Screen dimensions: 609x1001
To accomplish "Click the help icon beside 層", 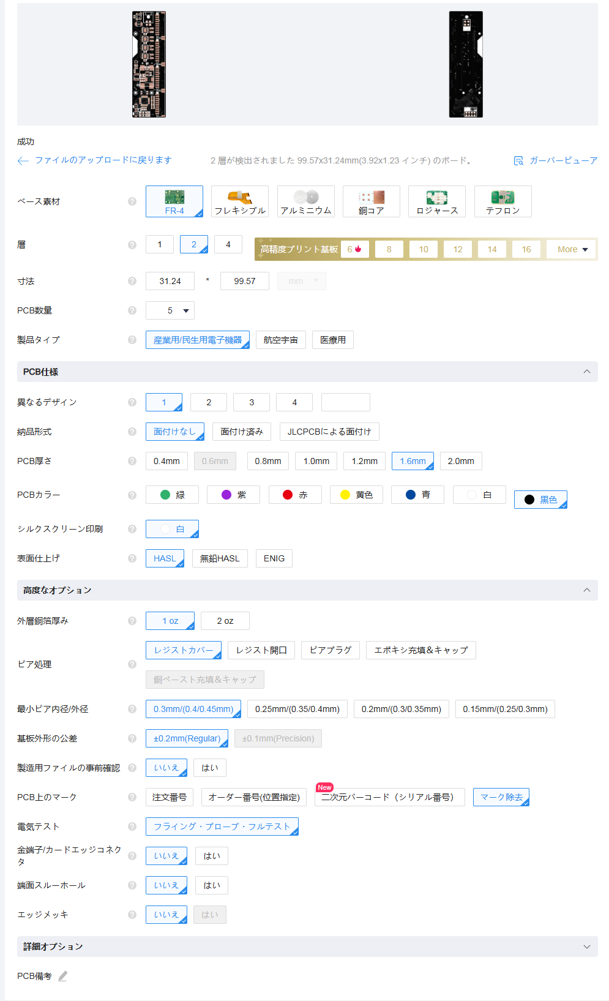I will 132,245.
